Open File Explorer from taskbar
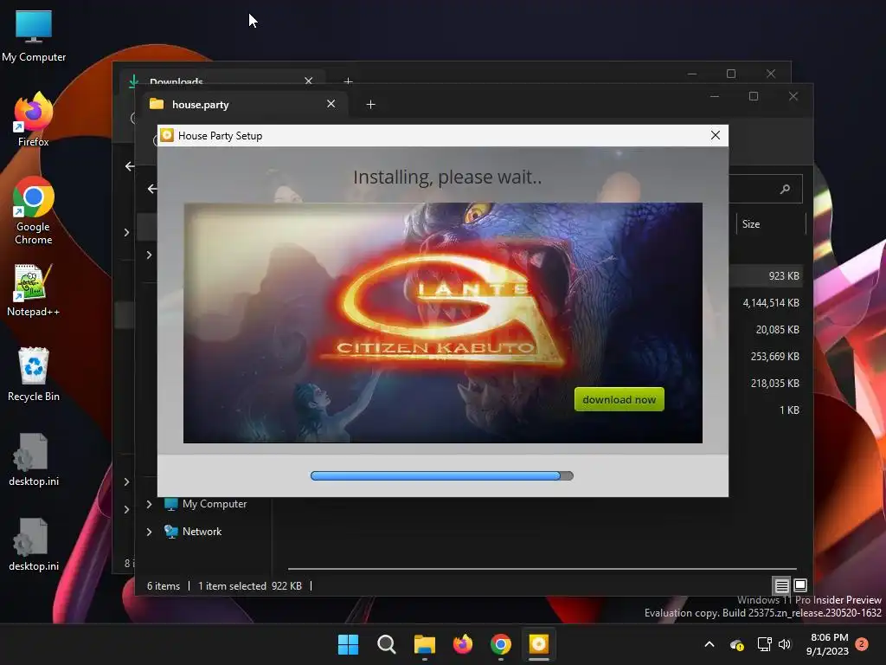The width and height of the screenshot is (886, 665). pos(424,644)
